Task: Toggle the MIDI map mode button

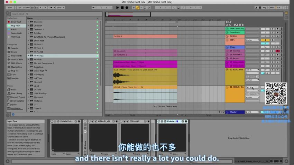Action: pyautogui.click(x=272, y=8)
